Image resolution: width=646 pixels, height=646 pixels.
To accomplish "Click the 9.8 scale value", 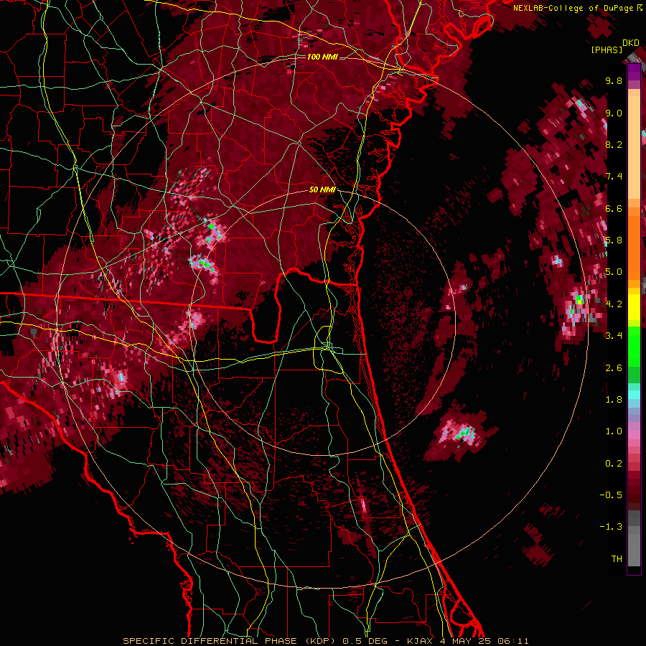I will point(614,80).
